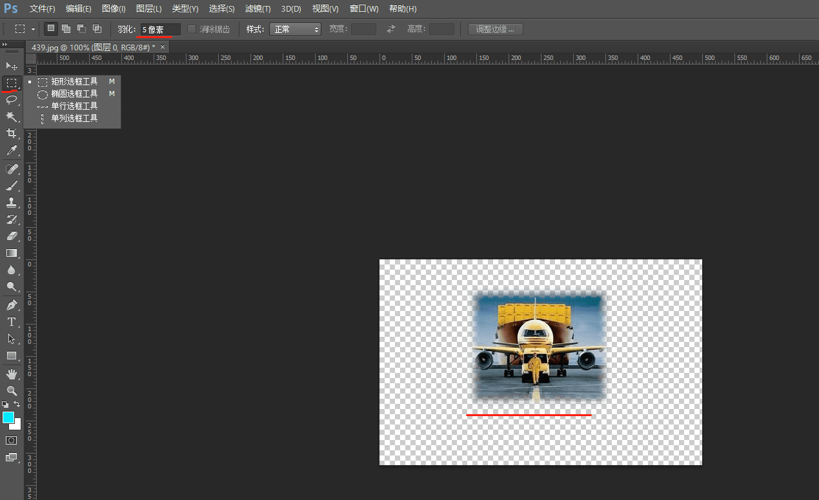Screen dimensions: 819x500
Task: Select the Move tool
Action: [x=12, y=66]
